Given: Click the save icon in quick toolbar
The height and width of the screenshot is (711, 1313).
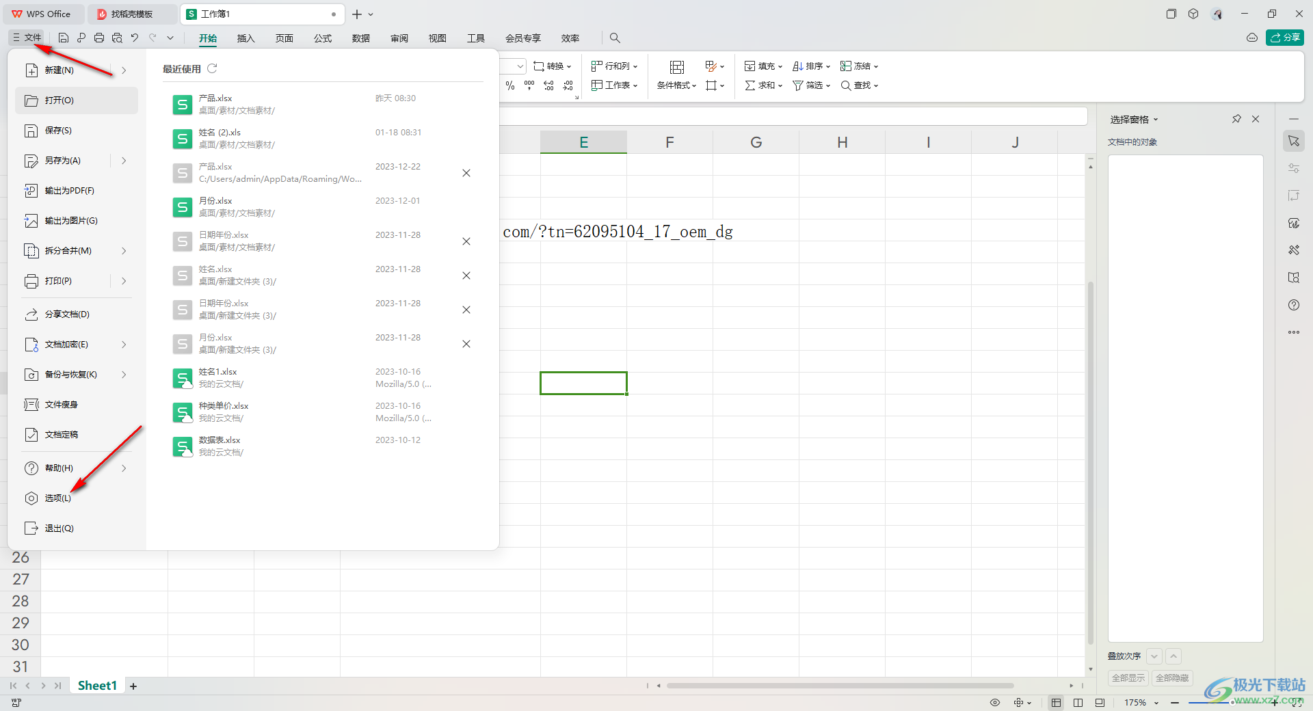Looking at the screenshot, I should pos(64,38).
